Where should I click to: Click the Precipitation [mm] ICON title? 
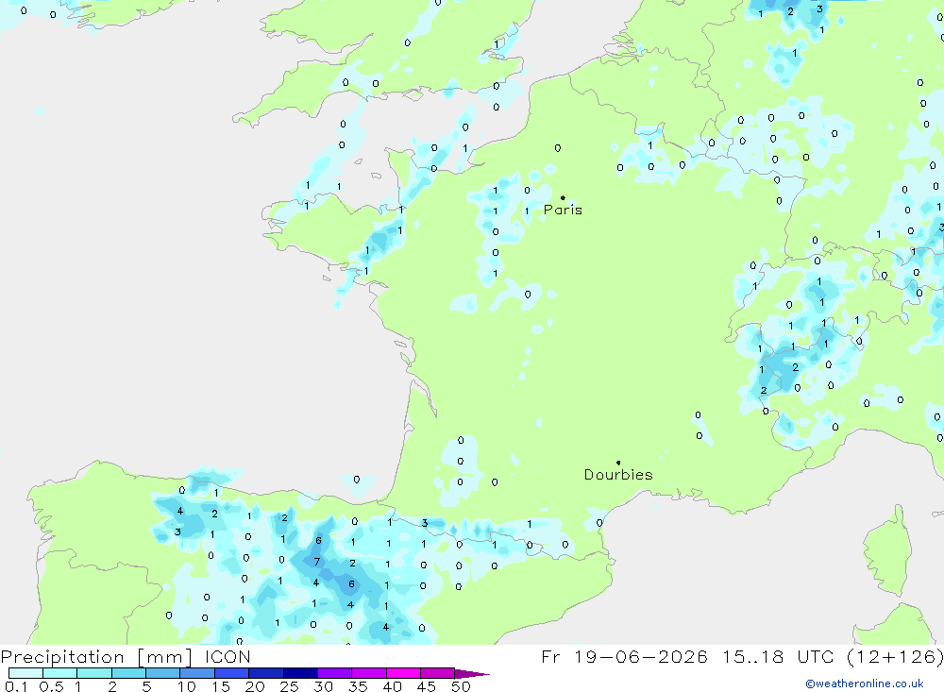126,656
